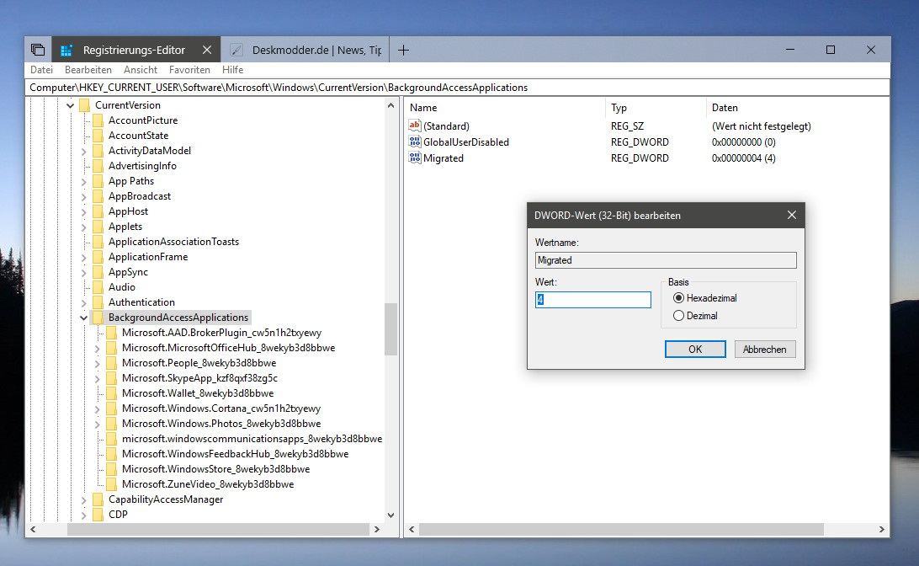Screen dimensions: 919x566
Task: Click the Microsoft.WindowsStore folder icon
Action: click(x=111, y=469)
